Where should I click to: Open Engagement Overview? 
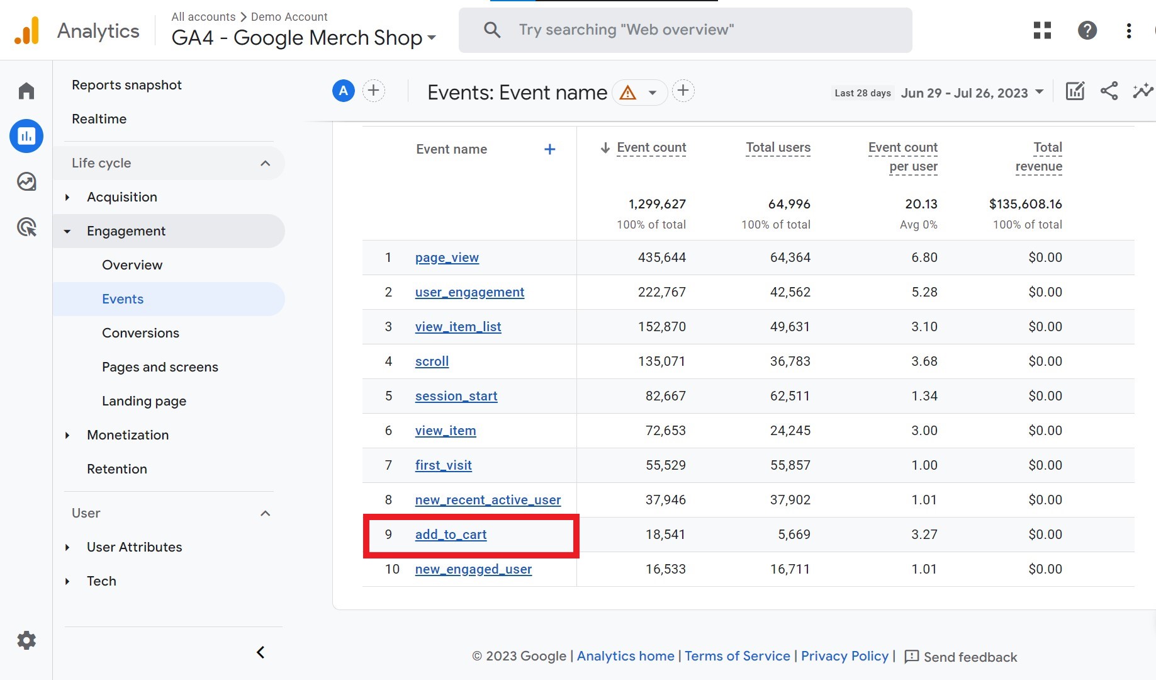(132, 265)
